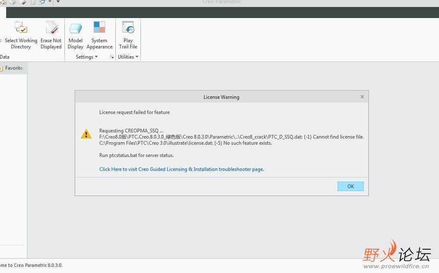Click the Data group label
Screen dimensions: 439x273
pyautogui.click(x=5, y=57)
